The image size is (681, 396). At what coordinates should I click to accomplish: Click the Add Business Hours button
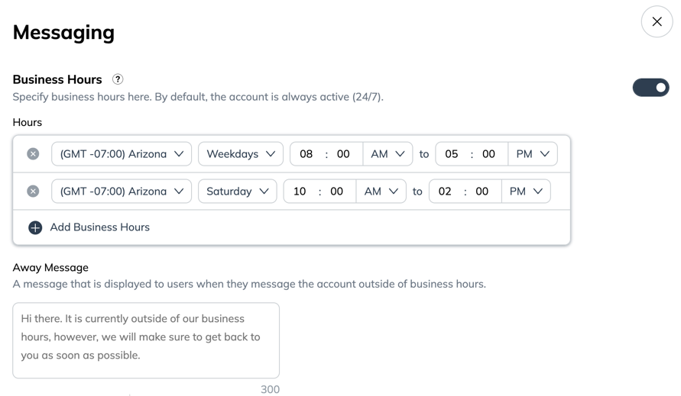coord(99,227)
